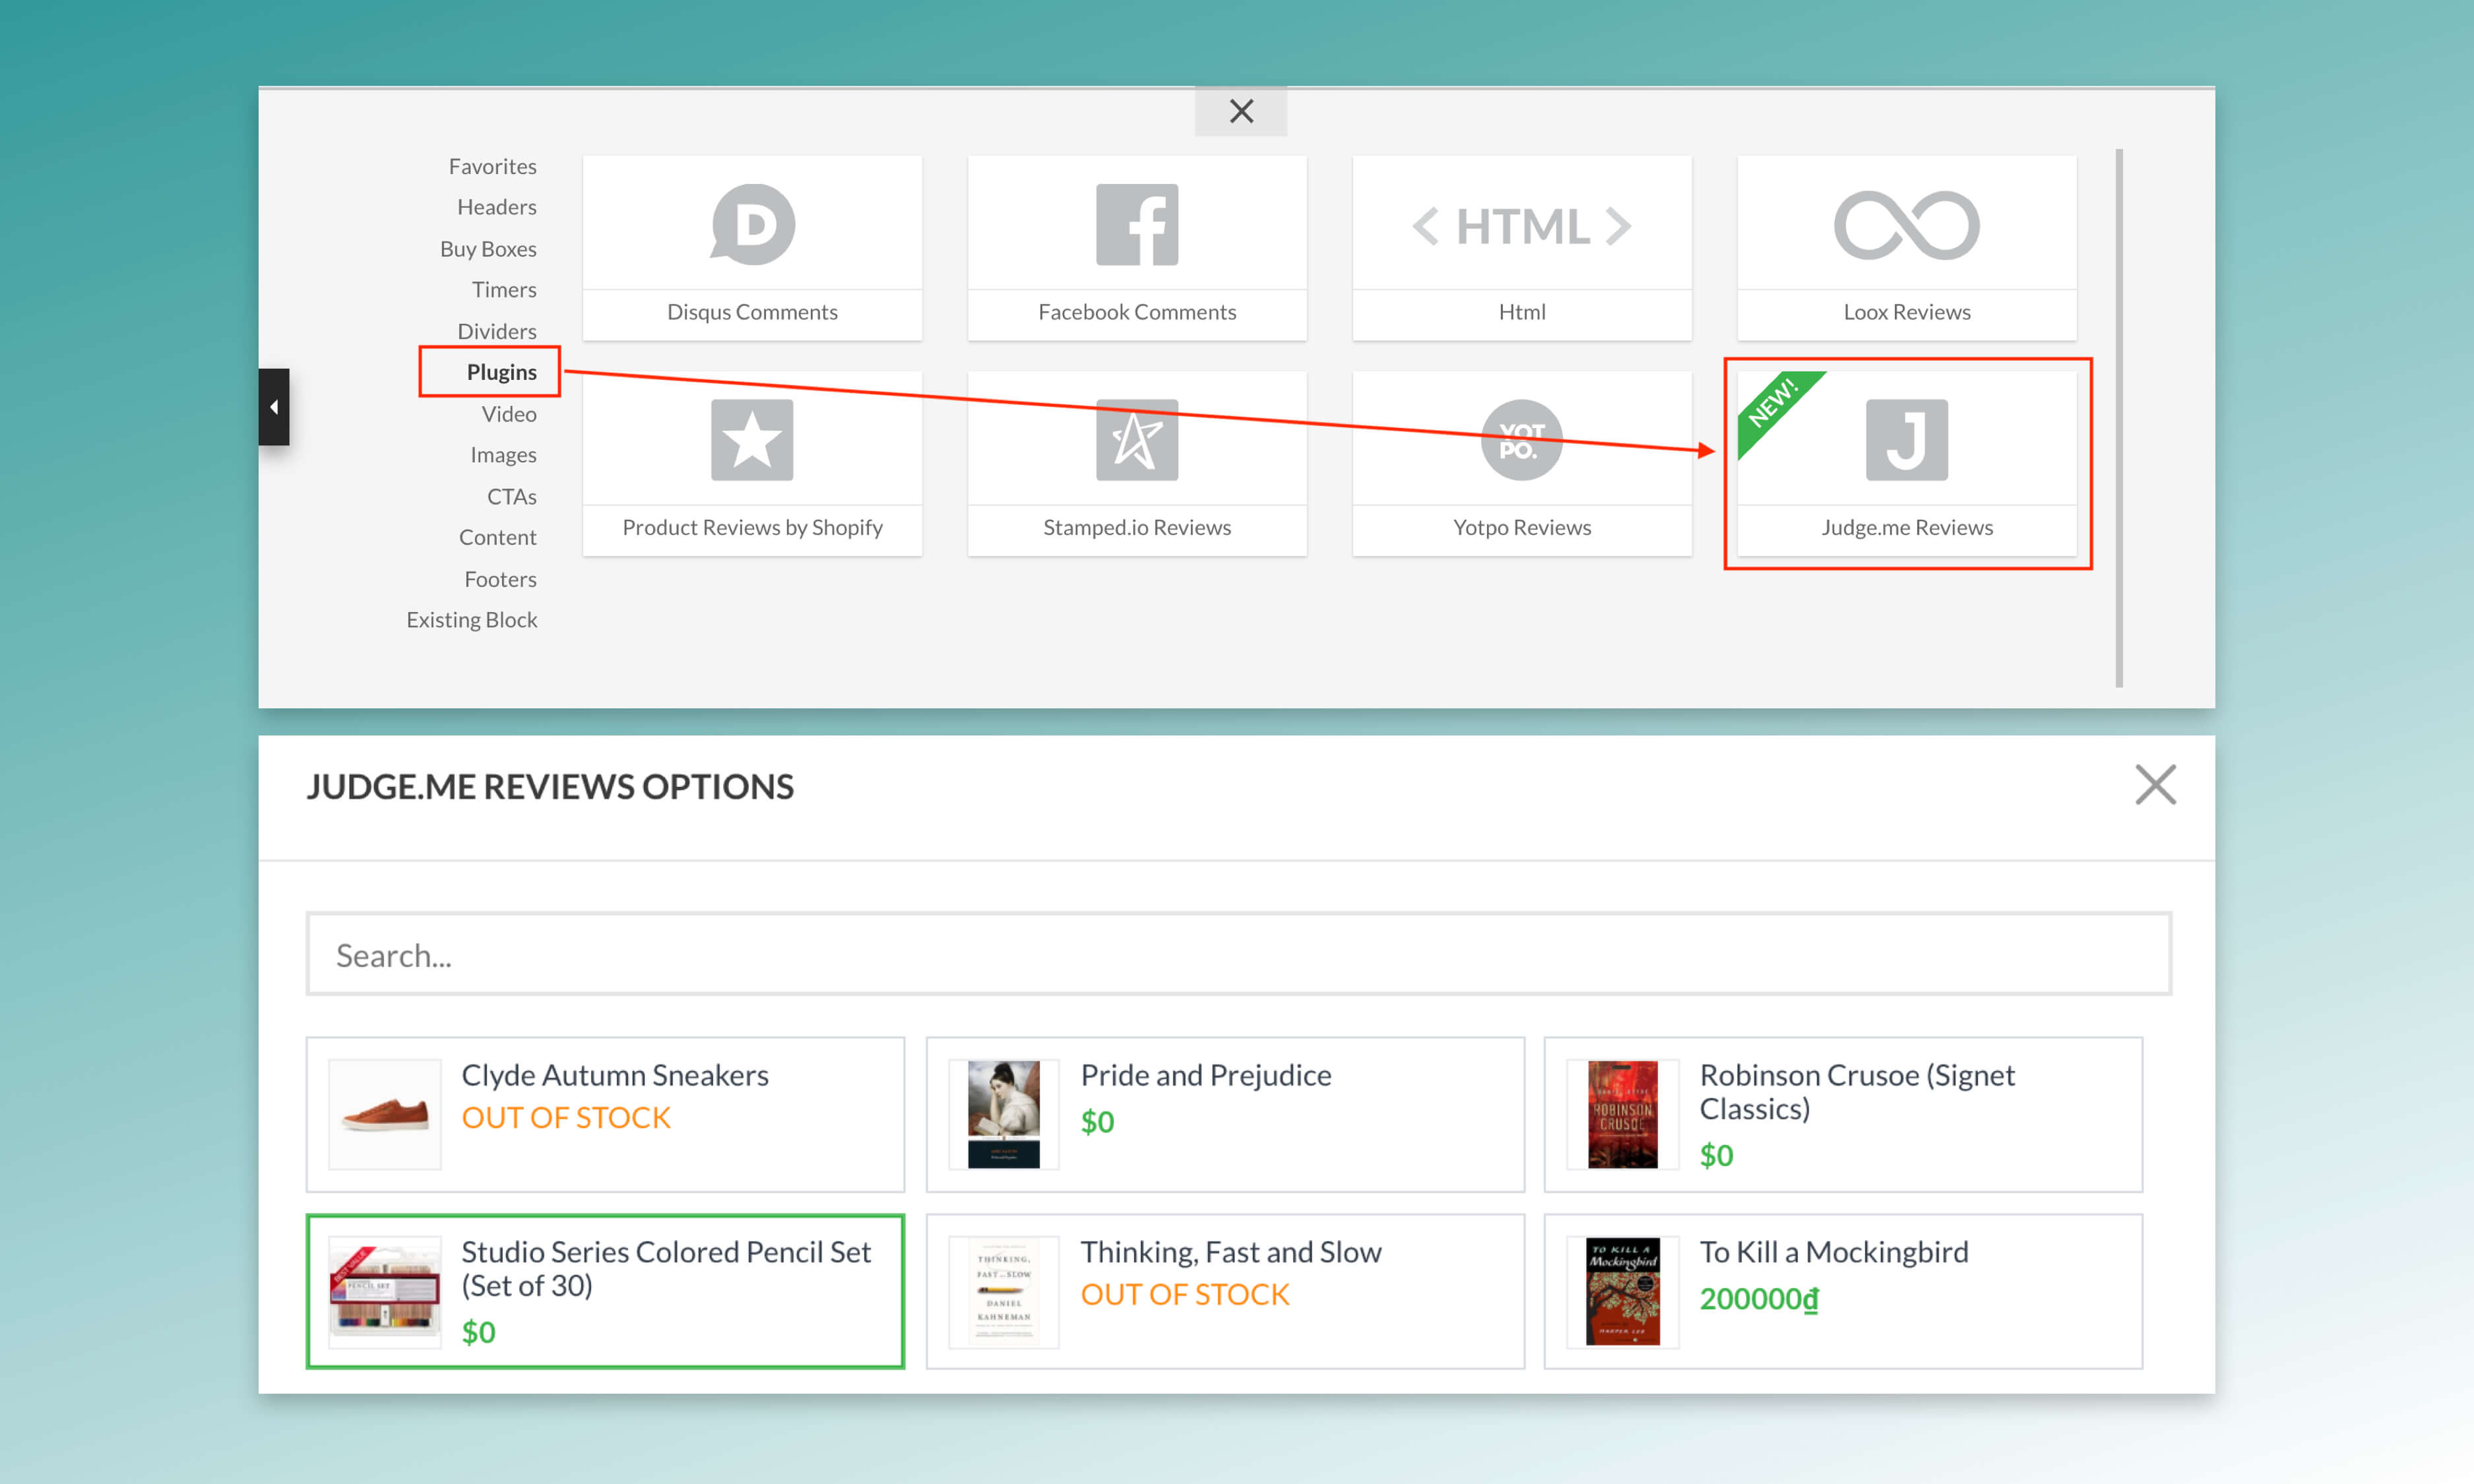
Task: Choose the Stamped.io Reviews icon
Action: [x=1137, y=440]
